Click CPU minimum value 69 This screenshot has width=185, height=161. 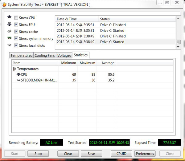pos(74,74)
